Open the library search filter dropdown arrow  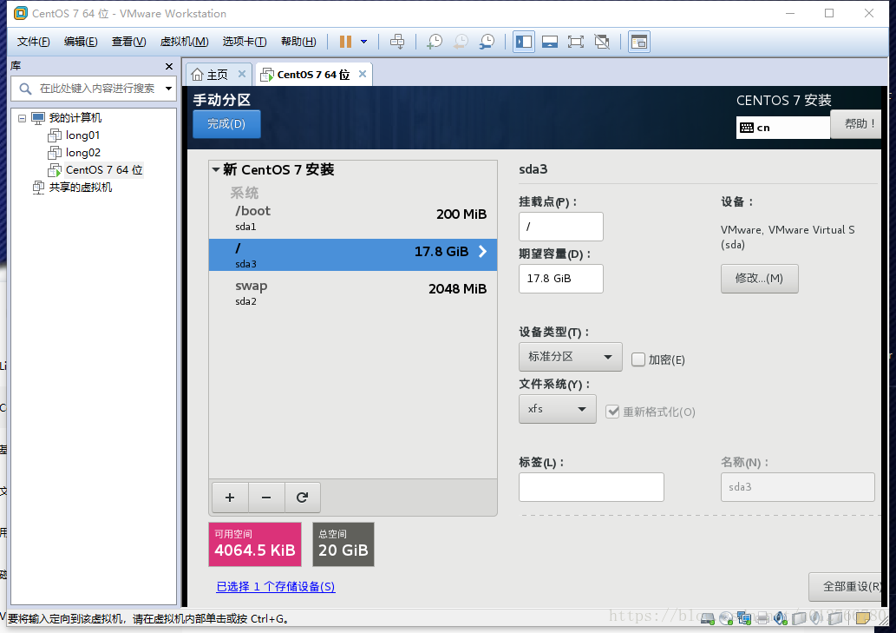(x=168, y=88)
